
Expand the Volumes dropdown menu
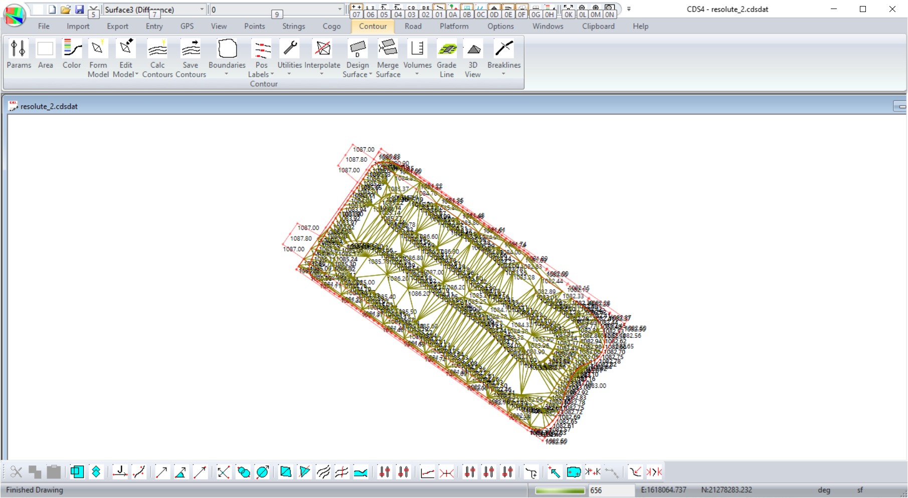[x=417, y=74]
